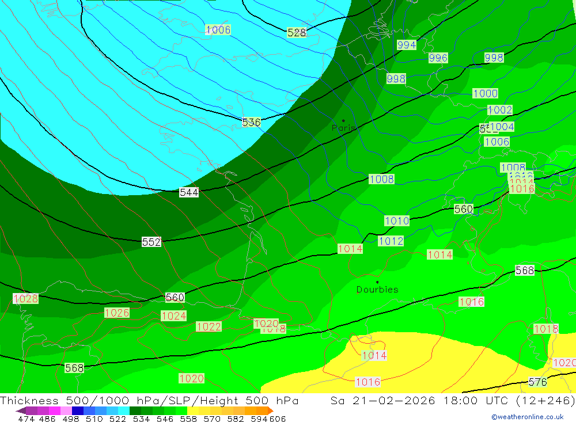Click the Dourbies city label
This screenshot has width=576, height=422.
[x=377, y=290]
